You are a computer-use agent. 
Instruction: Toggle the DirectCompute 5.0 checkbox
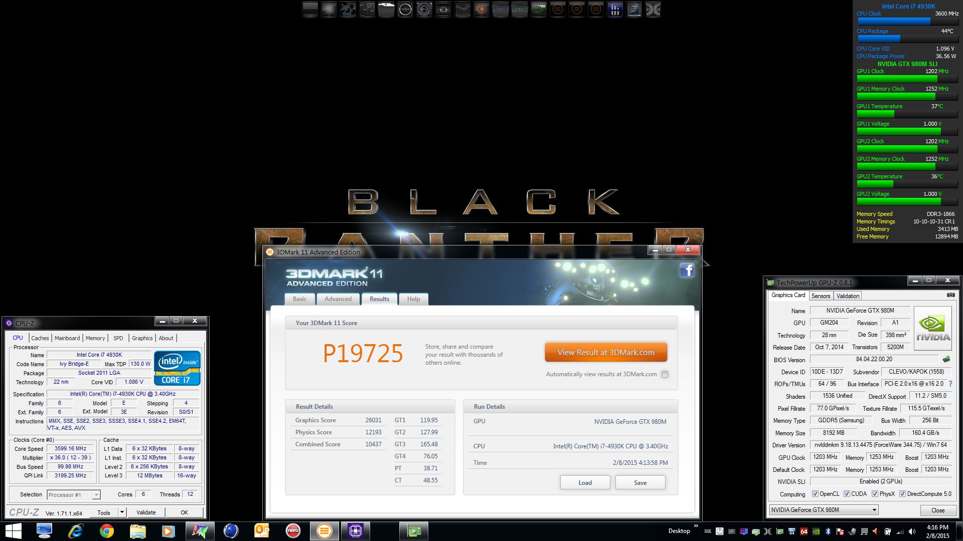(902, 494)
